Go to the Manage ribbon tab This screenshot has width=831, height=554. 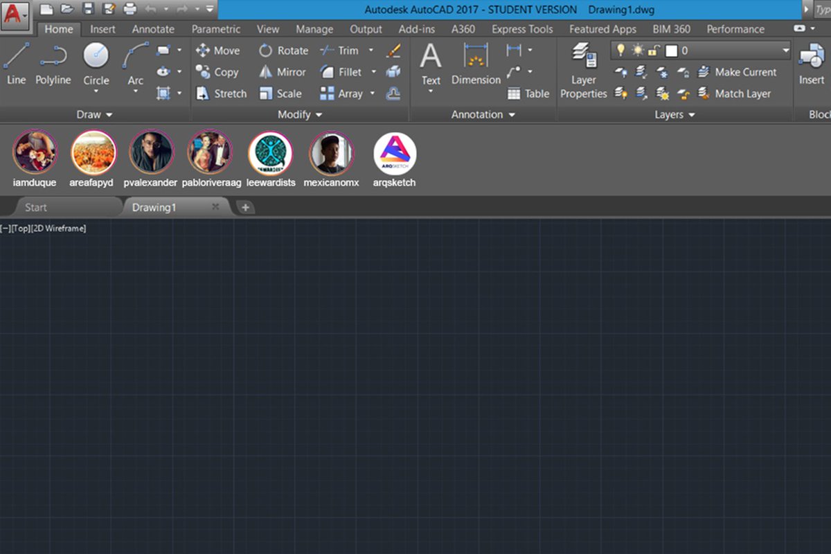coord(314,29)
